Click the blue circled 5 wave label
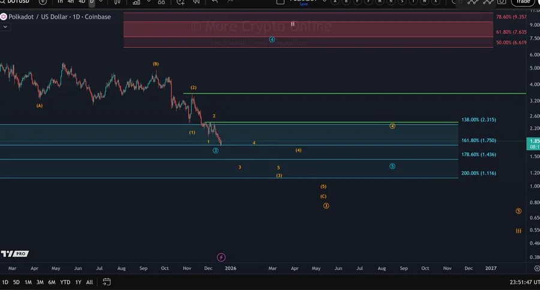 tap(392, 166)
